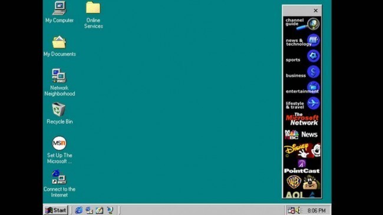Open the entertainment channel
This screenshot has width=383, height=215.
click(302, 88)
